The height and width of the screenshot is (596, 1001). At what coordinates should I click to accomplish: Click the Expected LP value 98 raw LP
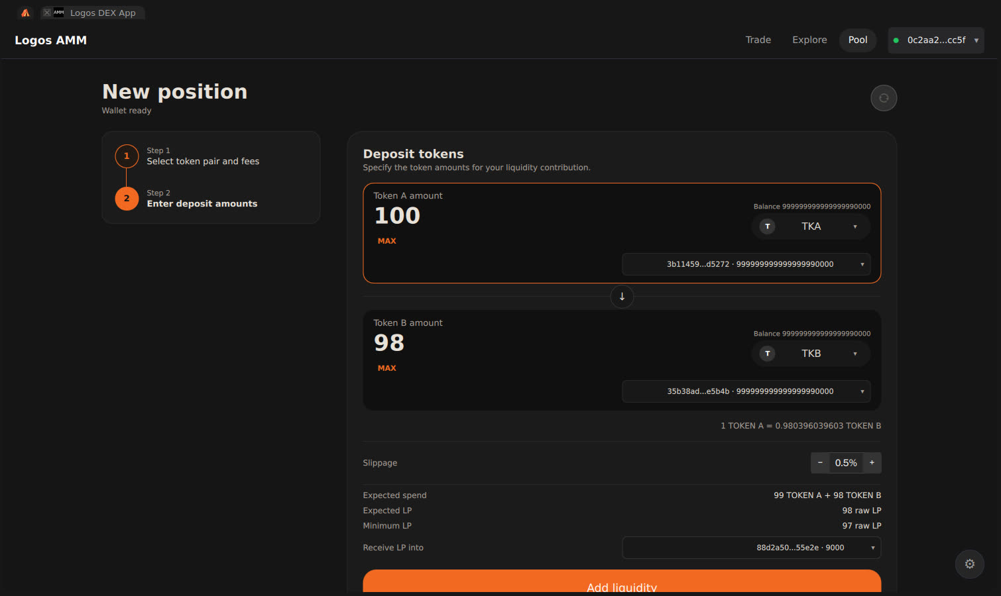click(862, 511)
